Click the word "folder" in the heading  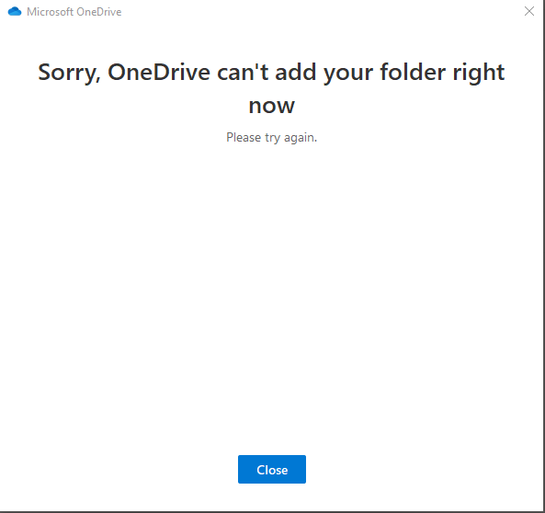(413, 72)
